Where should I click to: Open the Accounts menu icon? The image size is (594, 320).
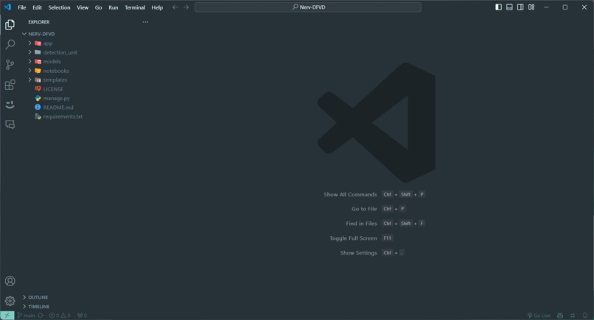coord(10,281)
